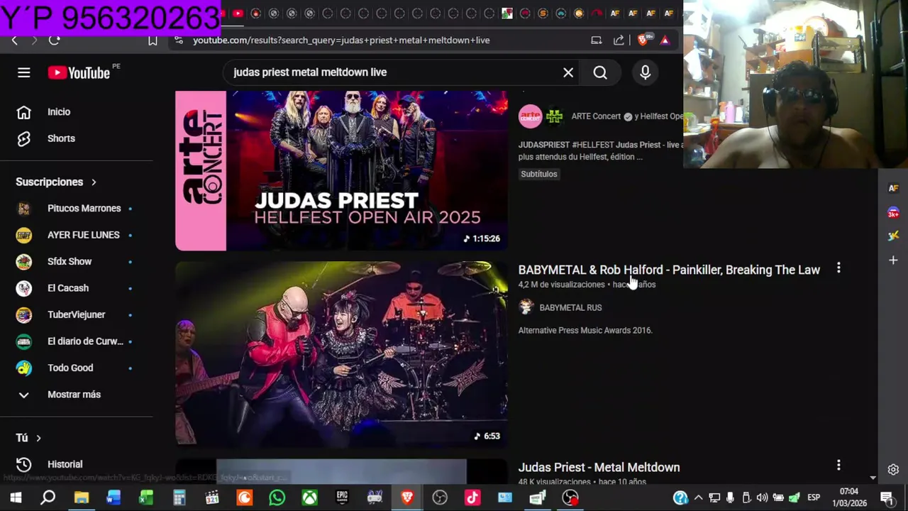Share this page from the address bar
This screenshot has width=908, height=511.
[x=619, y=40]
